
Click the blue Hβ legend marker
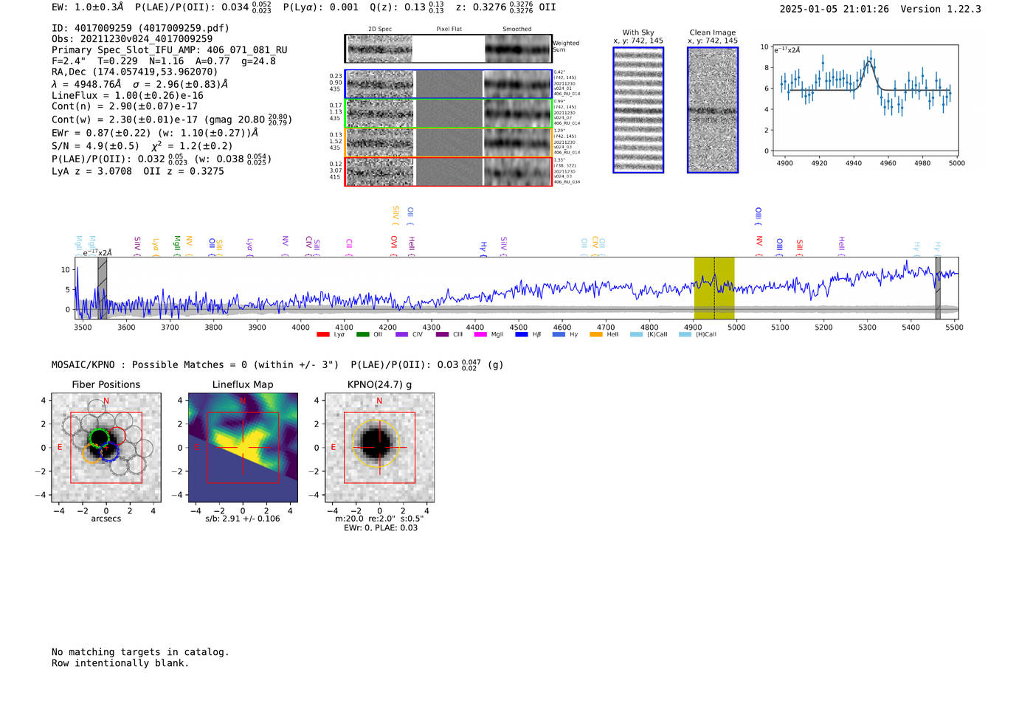click(x=522, y=335)
